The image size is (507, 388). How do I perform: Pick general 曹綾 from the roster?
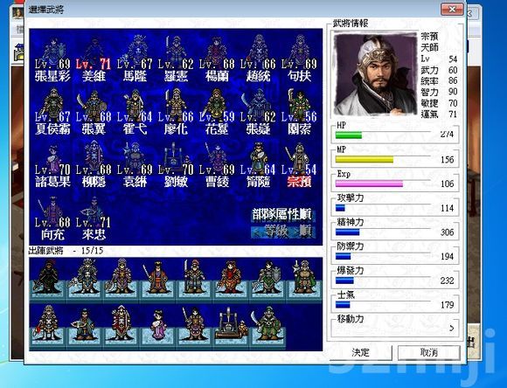[217, 164]
